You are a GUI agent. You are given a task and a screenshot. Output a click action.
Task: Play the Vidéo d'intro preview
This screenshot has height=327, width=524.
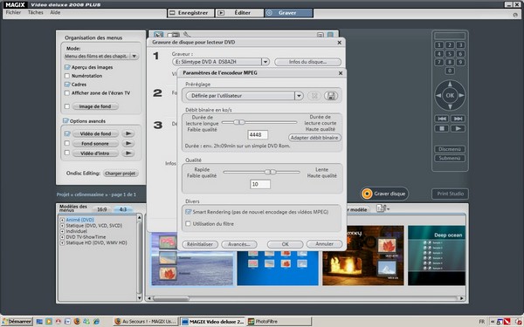tap(128, 153)
